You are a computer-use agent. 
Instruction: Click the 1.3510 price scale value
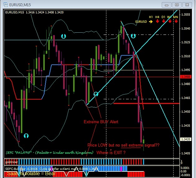tap(186, 56)
